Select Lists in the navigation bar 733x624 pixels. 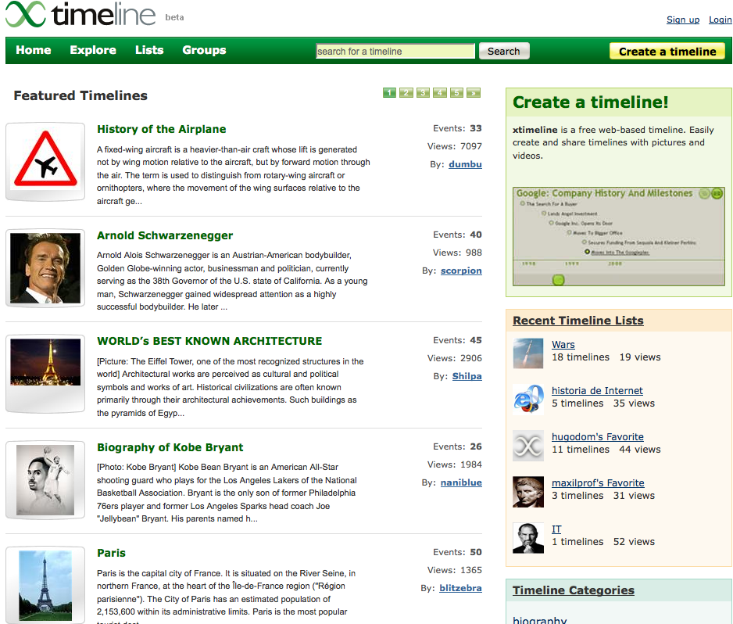pyautogui.click(x=149, y=50)
